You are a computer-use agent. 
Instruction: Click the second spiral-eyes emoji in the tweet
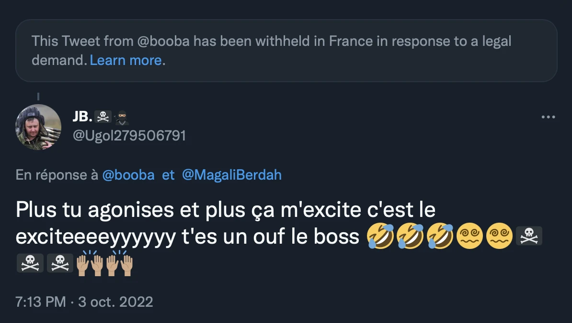[x=499, y=237]
